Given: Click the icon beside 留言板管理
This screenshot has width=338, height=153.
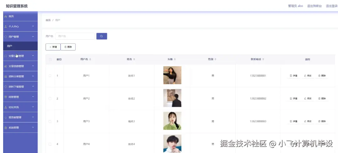Looking at the screenshot, I should [x=6, y=117].
